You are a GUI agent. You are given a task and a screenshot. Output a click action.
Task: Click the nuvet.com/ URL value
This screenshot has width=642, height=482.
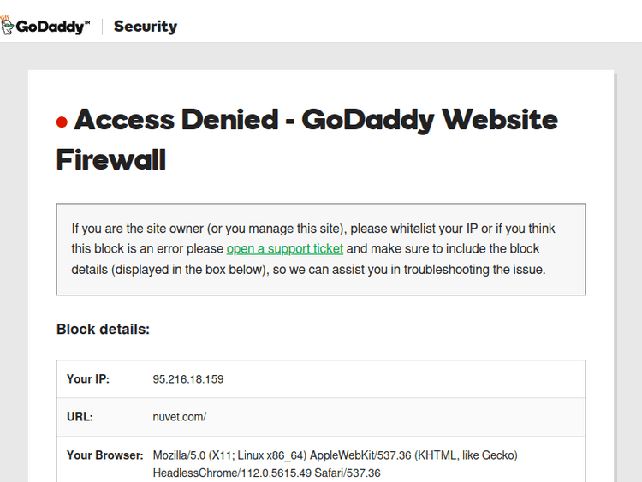point(180,417)
